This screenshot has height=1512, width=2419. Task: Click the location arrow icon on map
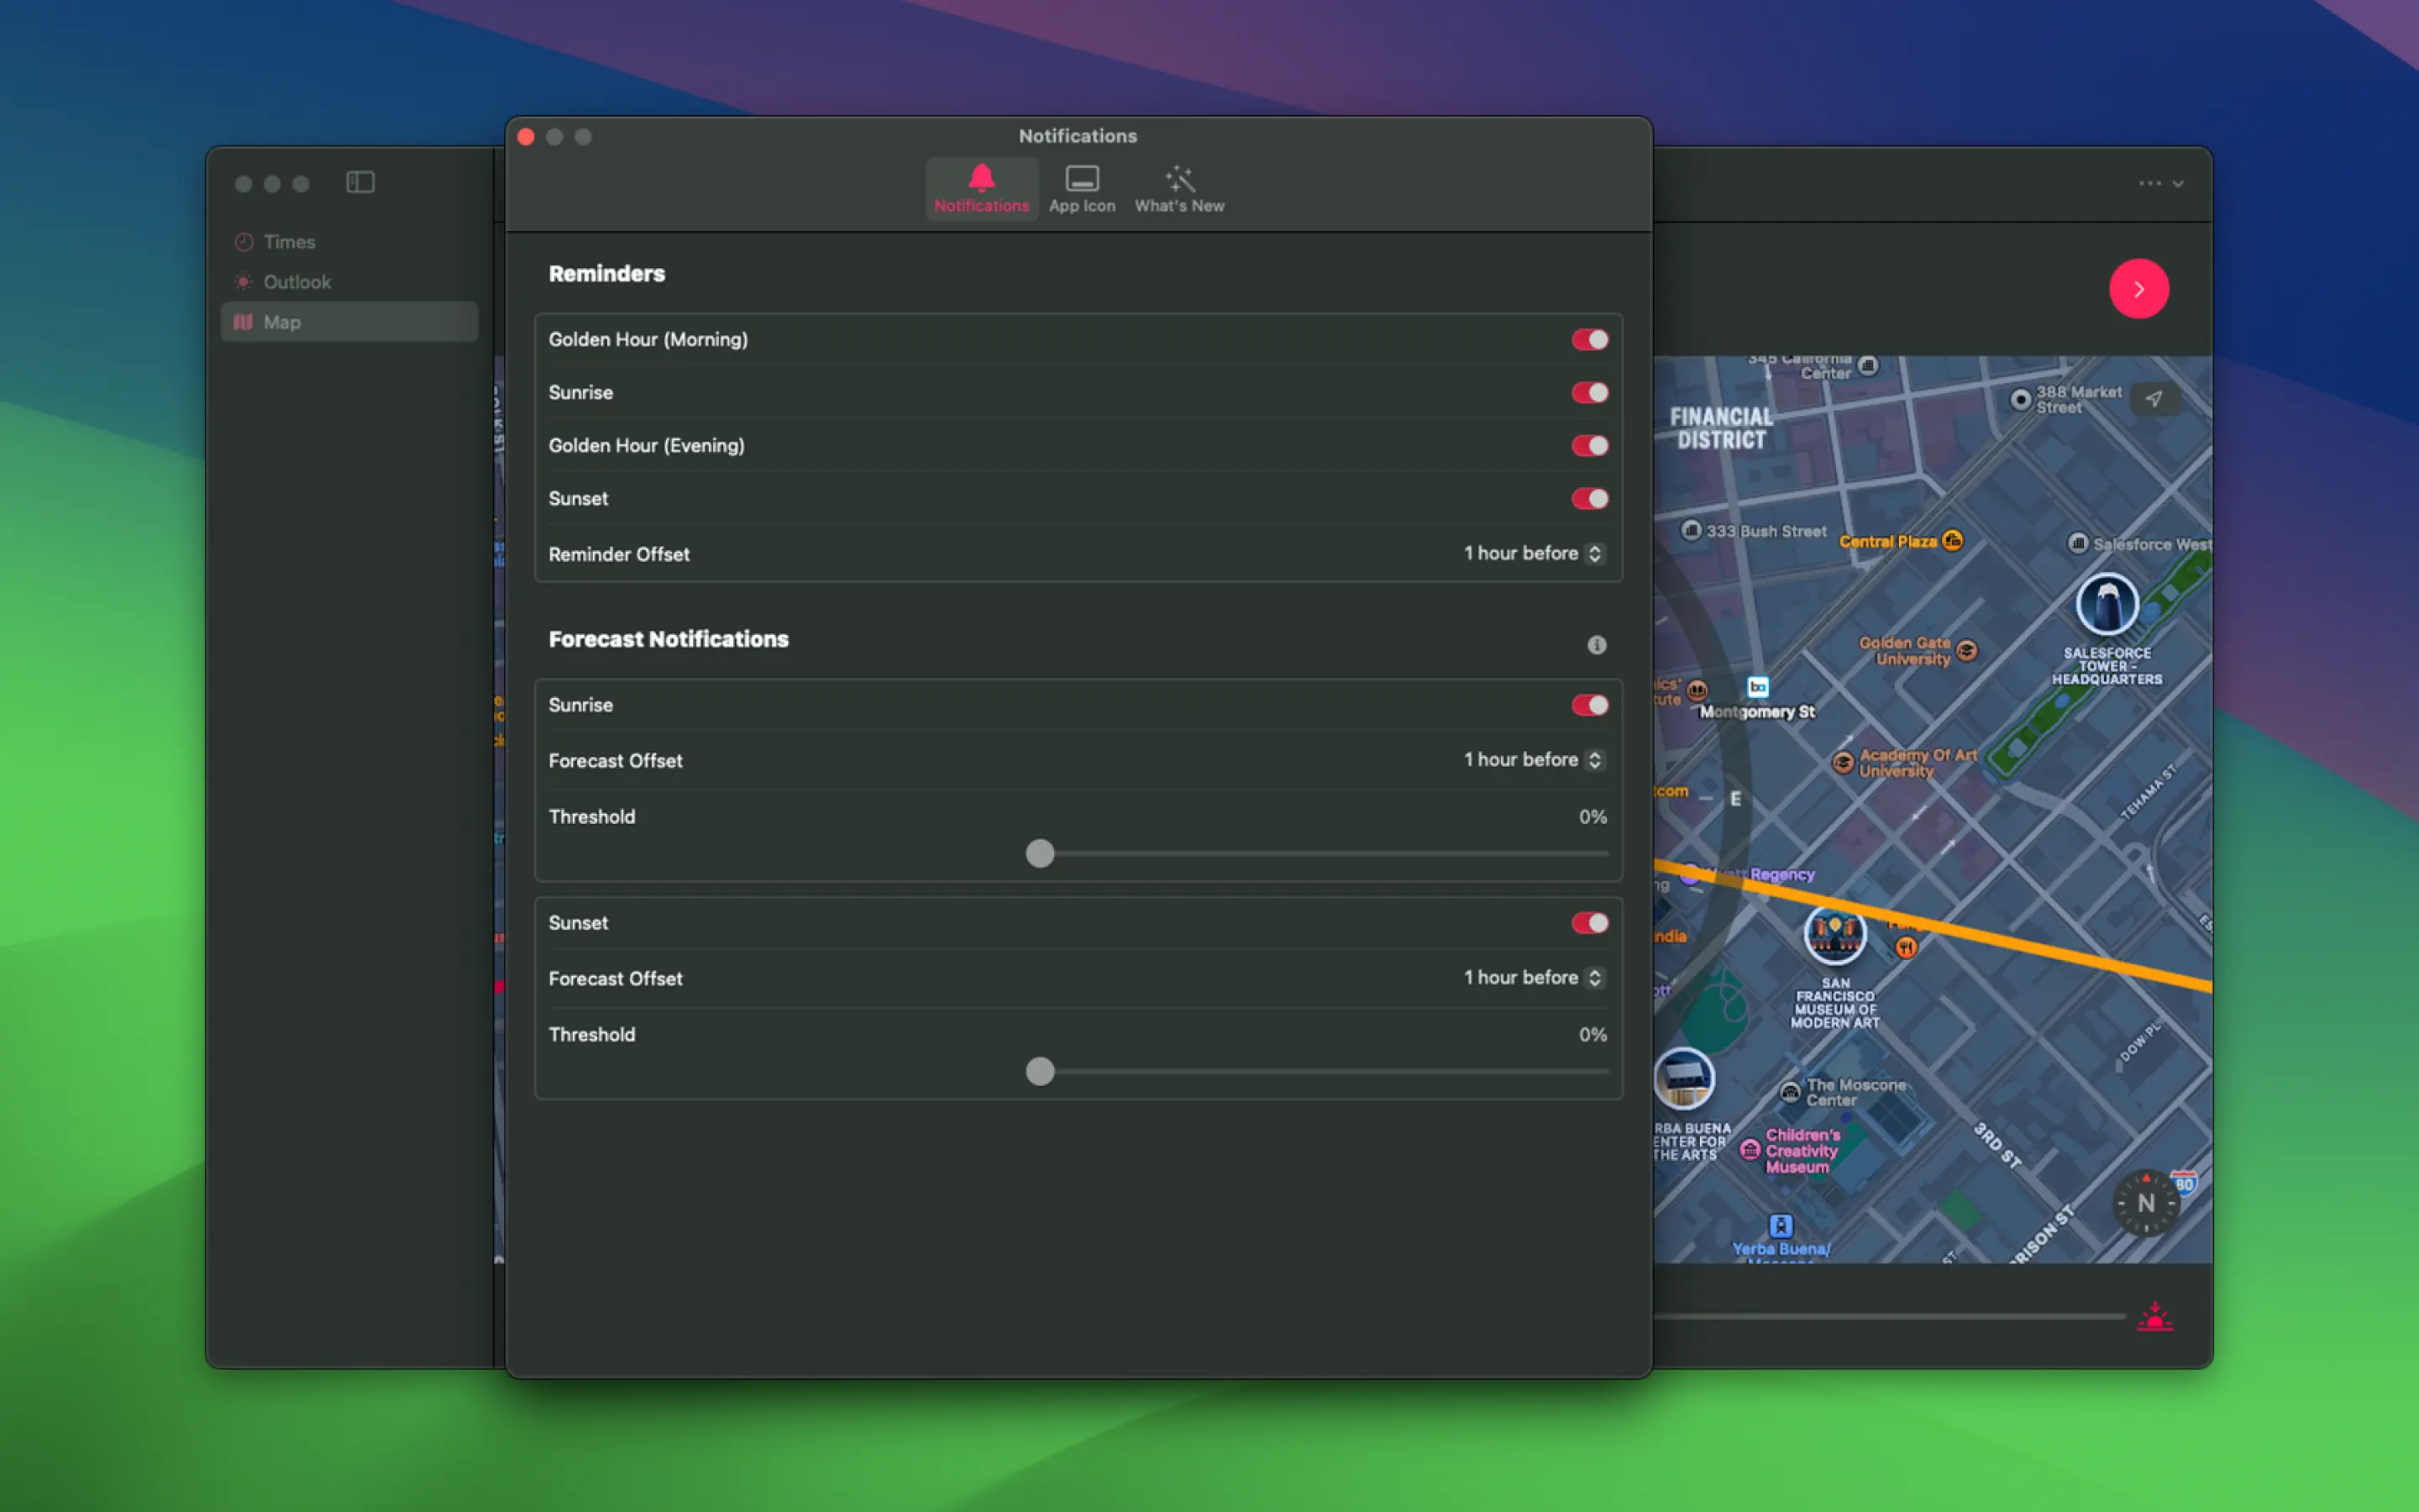click(2153, 399)
